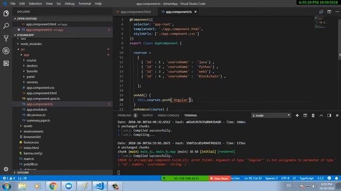Open the Extensions view
Screen dimensions: 341x191
pyautogui.click(x=6, y=63)
